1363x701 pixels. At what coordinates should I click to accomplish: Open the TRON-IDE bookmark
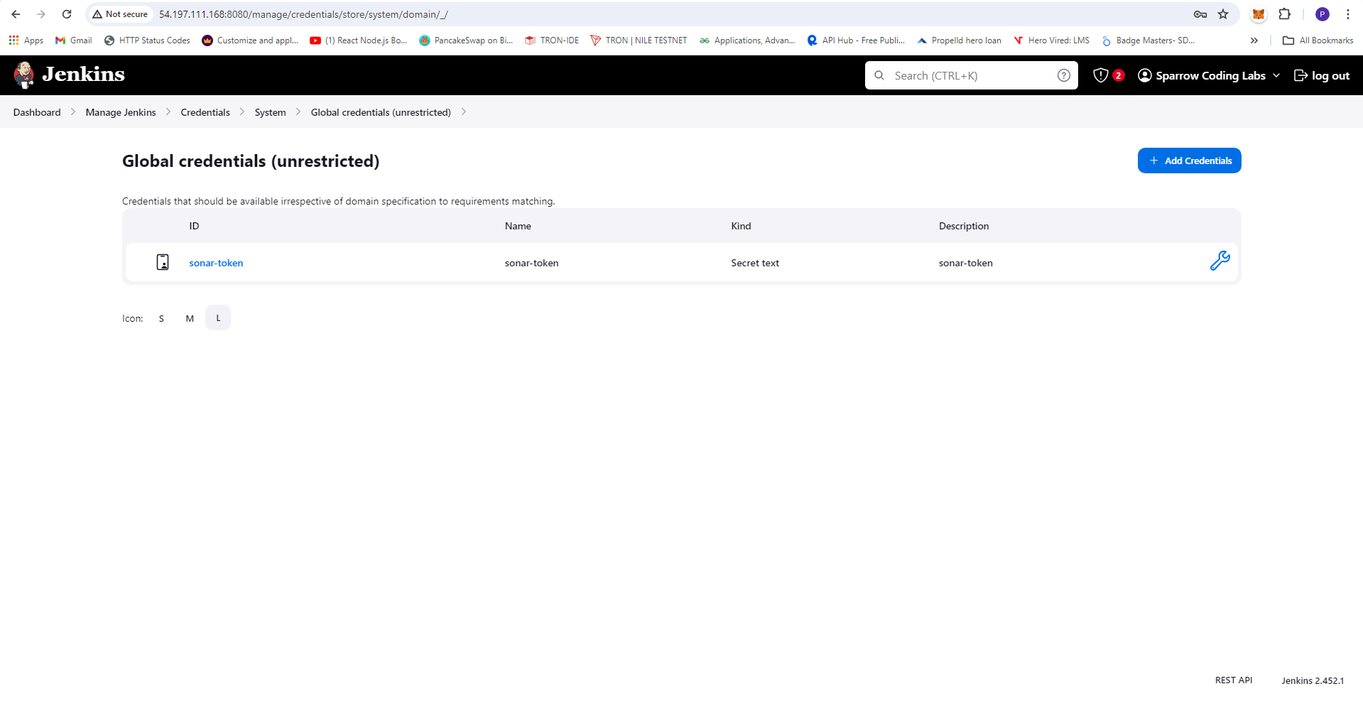(x=552, y=40)
